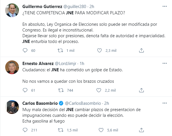172x136 pixels.
Task: Share Carlos Basombrio's tweet
Action: coord(141,130)
